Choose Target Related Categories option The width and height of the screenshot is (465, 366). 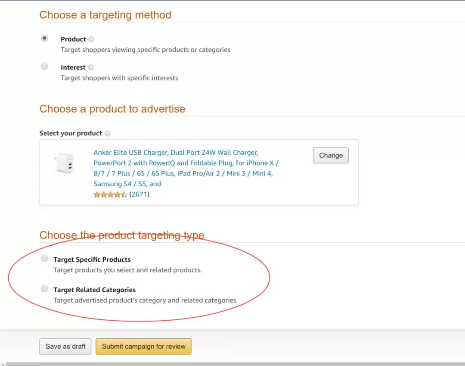(44, 289)
